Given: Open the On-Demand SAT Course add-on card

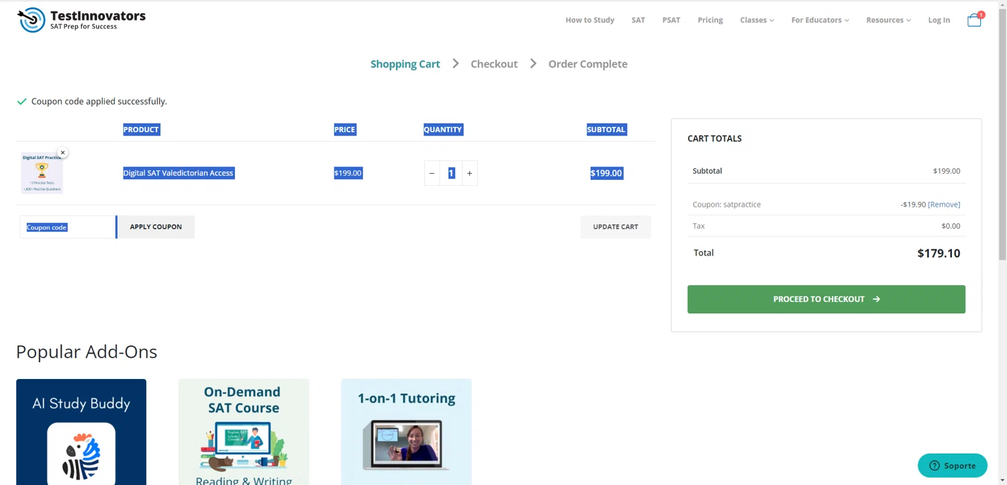Looking at the screenshot, I should [x=244, y=432].
